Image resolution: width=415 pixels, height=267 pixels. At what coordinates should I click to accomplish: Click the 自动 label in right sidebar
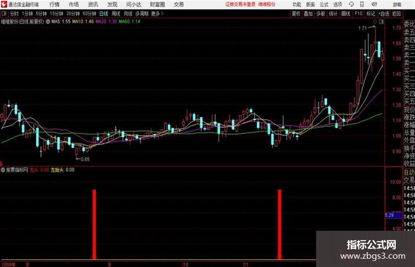[x=409, y=172]
